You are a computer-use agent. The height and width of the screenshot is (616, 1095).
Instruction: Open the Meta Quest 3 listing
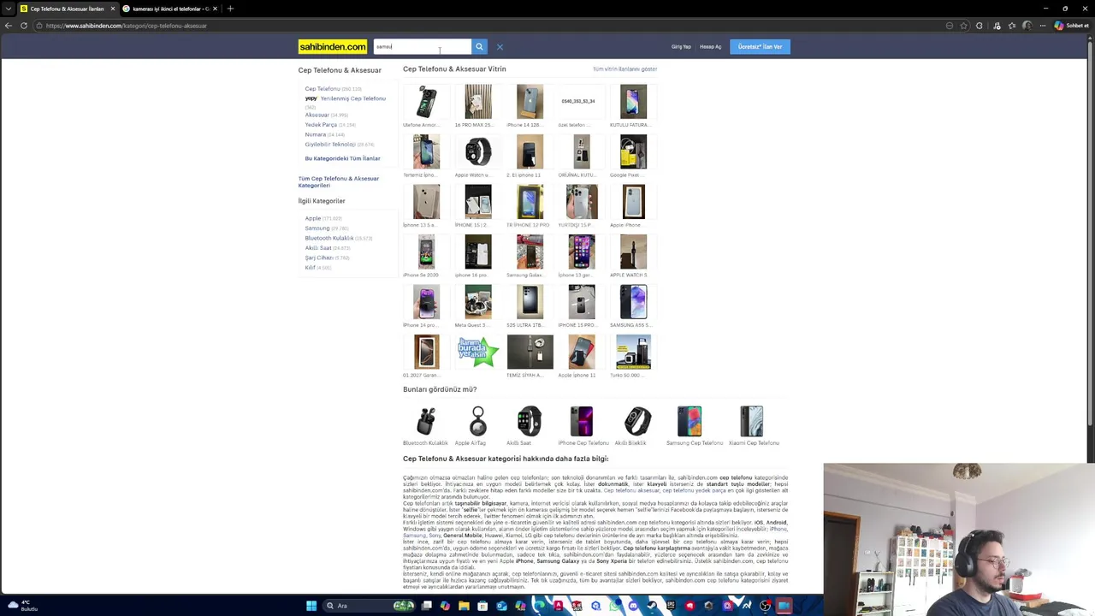pyautogui.click(x=478, y=302)
